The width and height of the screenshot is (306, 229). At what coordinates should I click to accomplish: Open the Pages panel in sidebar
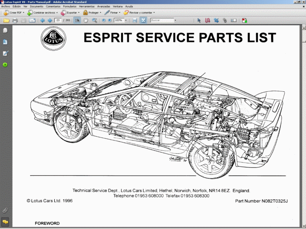[5, 31]
